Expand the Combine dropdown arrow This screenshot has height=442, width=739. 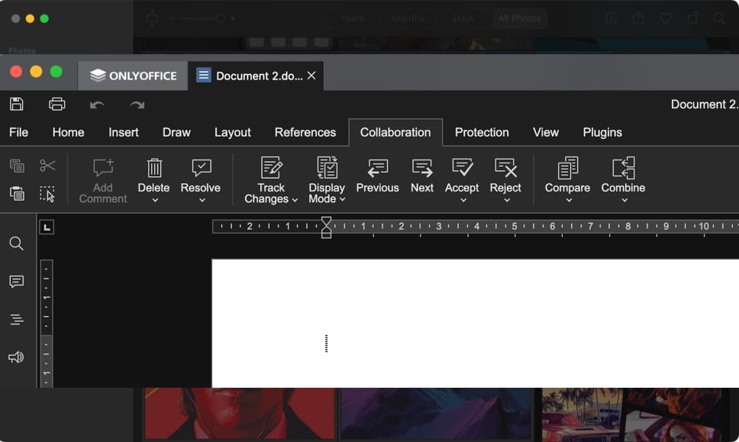[624, 200]
